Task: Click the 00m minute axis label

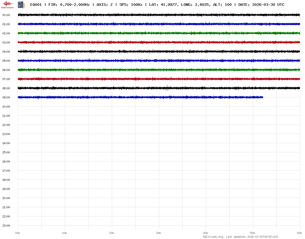Action: (x=17, y=233)
